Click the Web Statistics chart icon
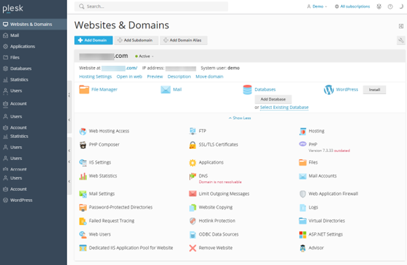Viewport: 407px width, 265px height. tap(83, 176)
